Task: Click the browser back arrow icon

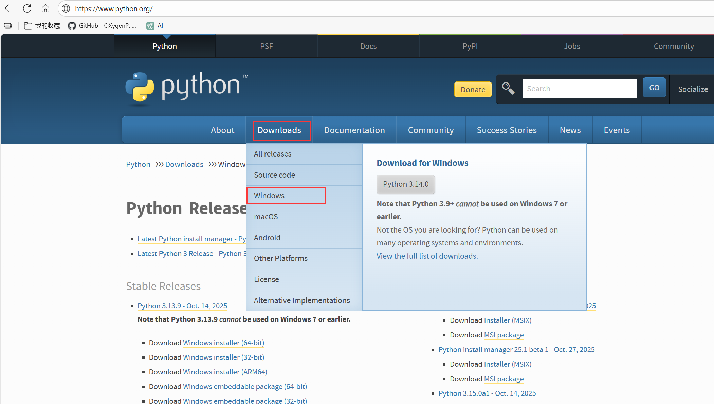Action: point(9,8)
